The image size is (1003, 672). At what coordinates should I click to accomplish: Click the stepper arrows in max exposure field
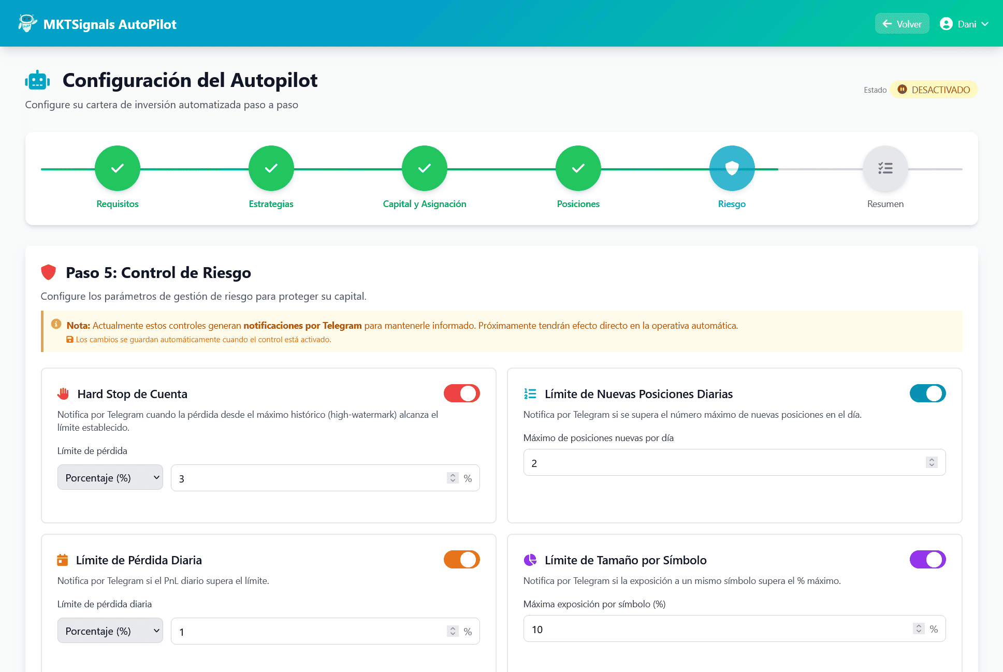coord(919,629)
